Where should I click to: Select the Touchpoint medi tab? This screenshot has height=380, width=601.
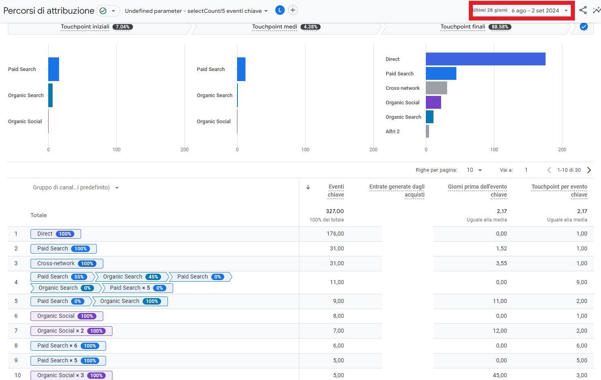tap(285, 27)
